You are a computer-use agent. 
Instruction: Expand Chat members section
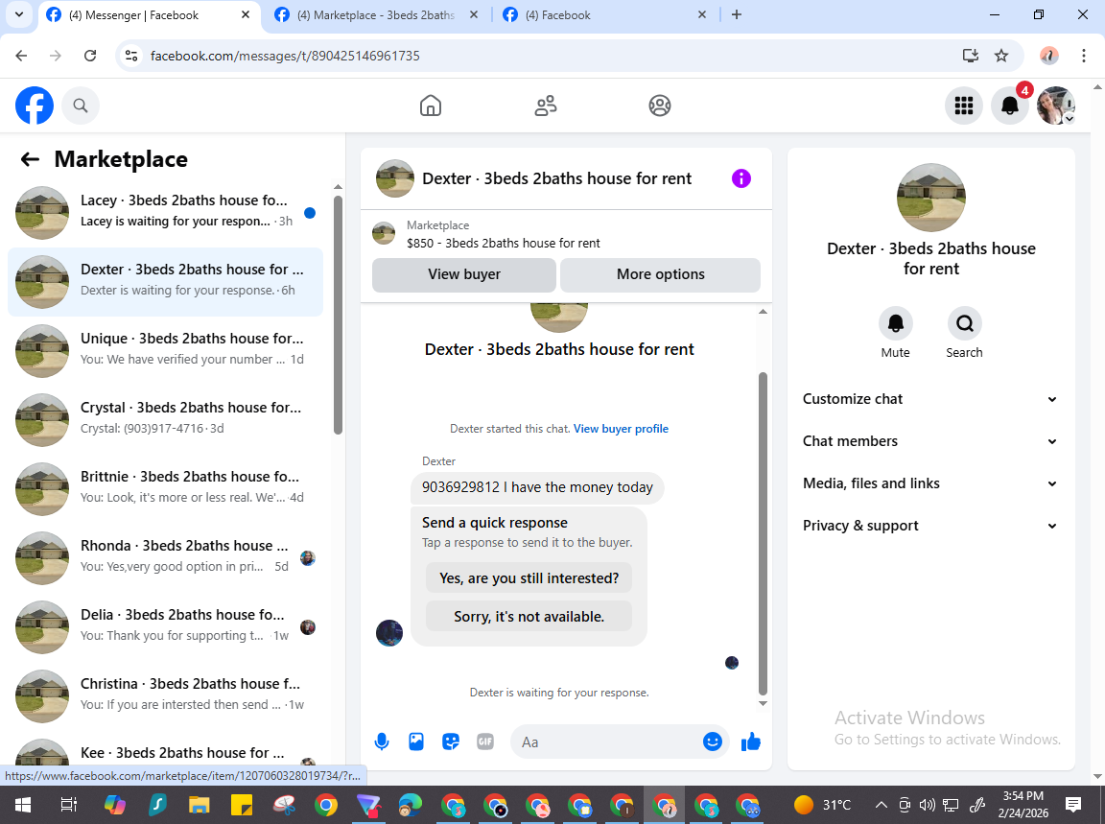[930, 441]
